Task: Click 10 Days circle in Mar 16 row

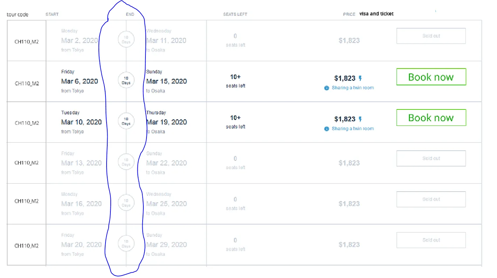Action: pos(126,203)
